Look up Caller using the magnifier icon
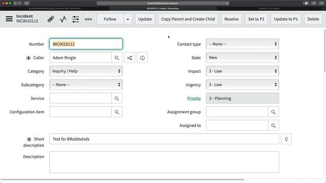This screenshot has width=326, height=183. [x=117, y=57]
